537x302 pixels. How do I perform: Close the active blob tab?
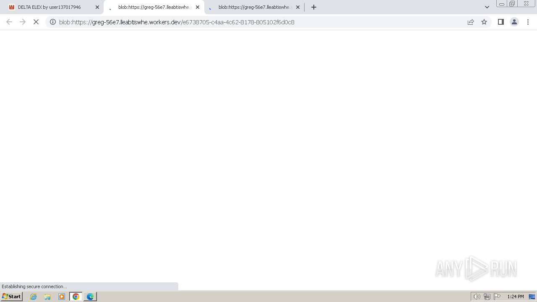[198, 7]
